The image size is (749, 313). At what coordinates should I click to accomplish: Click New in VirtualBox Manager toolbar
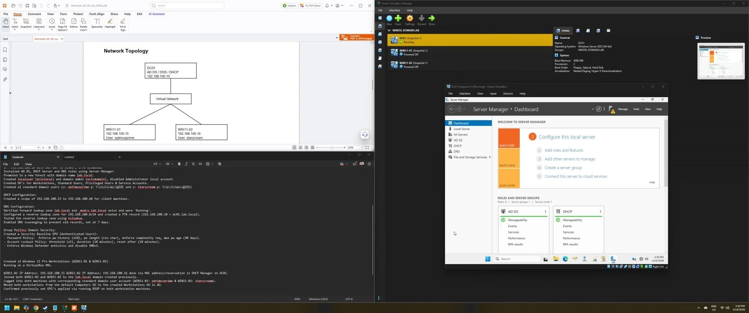(389, 20)
